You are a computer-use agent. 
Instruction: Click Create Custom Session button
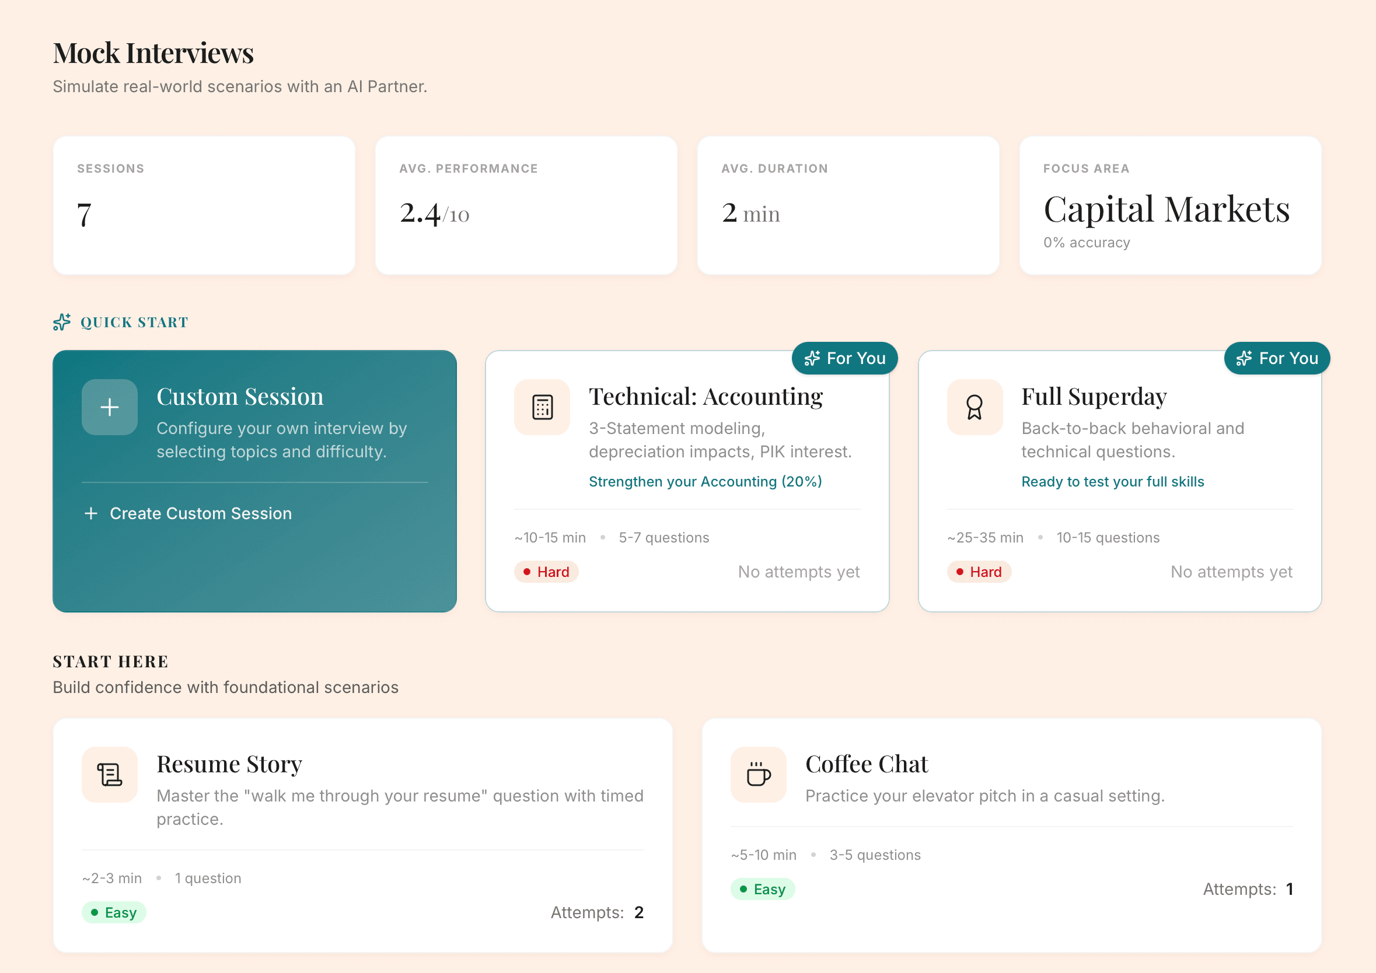[188, 513]
